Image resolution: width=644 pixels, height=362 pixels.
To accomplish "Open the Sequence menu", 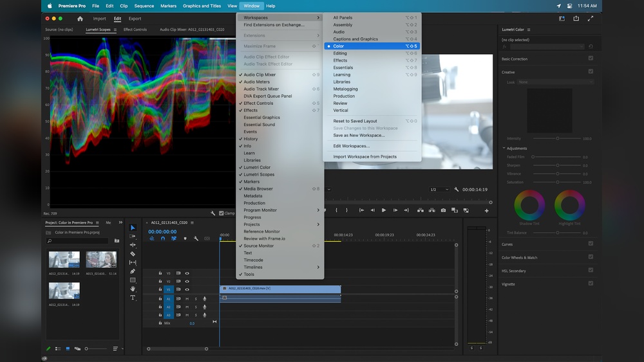I will pyautogui.click(x=144, y=6).
